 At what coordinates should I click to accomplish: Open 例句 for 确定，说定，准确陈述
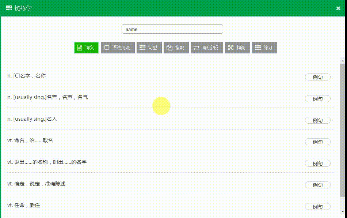point(317,185)
